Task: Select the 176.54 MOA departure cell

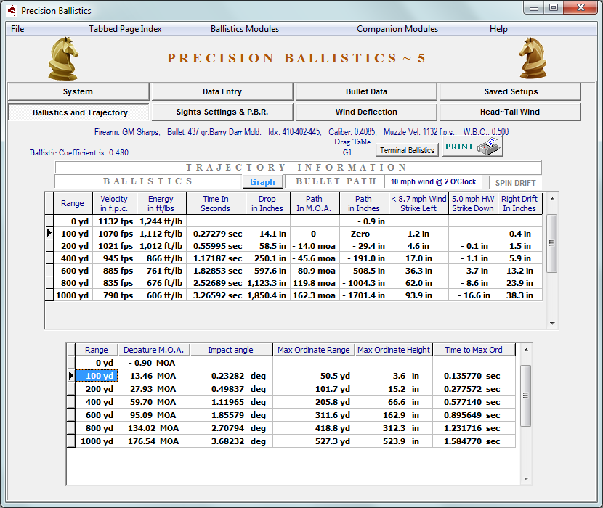Action: click(x=154, y=441)
